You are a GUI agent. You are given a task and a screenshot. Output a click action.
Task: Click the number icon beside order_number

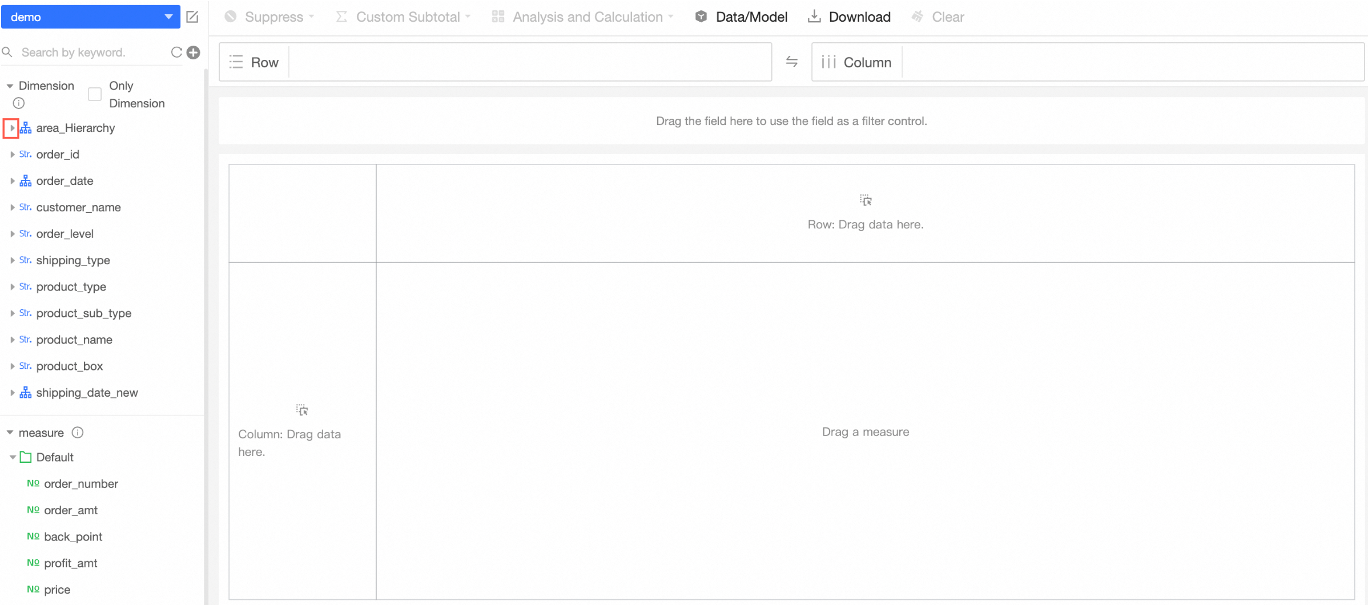33,483
